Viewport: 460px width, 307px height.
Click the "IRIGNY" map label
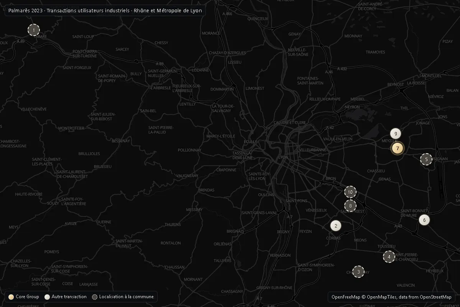[x=283, y=232]
